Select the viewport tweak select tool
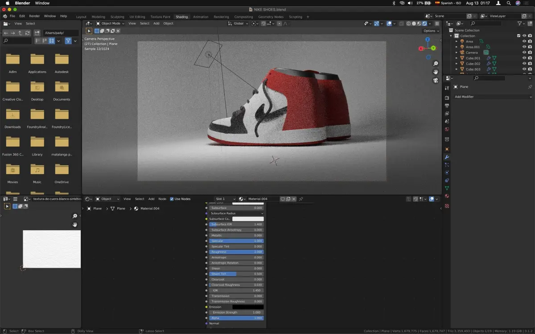This screenshot has width=535, height=334. coord(89,31)
